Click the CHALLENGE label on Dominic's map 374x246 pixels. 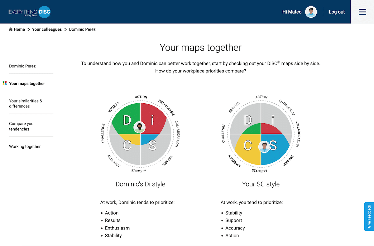pyautogui.click(x=103, y=133)
